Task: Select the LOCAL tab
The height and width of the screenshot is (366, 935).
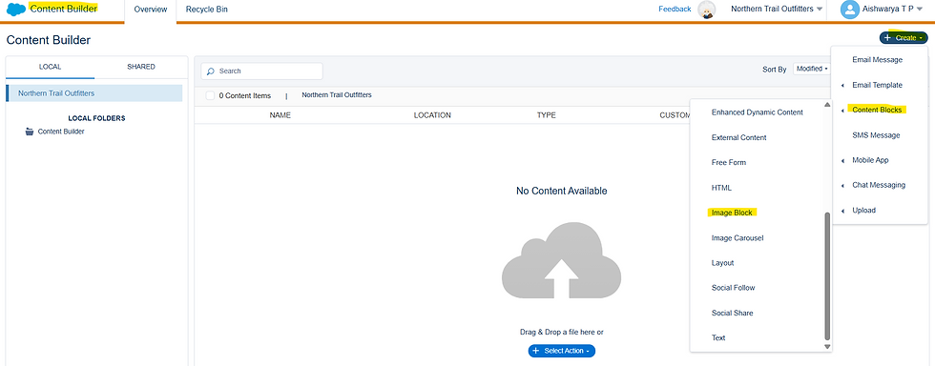Action: coord(50,67)
